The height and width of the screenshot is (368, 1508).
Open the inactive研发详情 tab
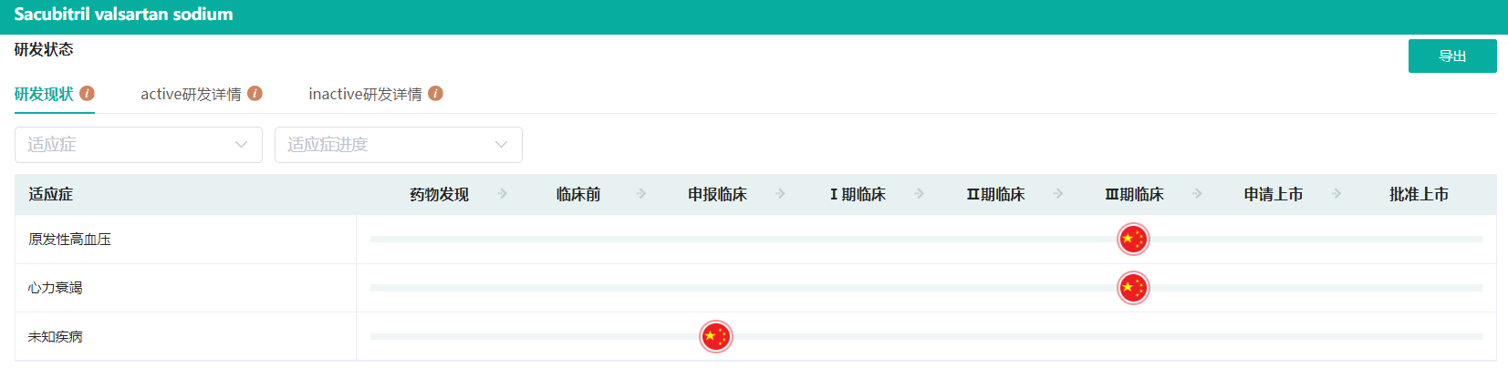pyautogui.click(x=365, y=94)
